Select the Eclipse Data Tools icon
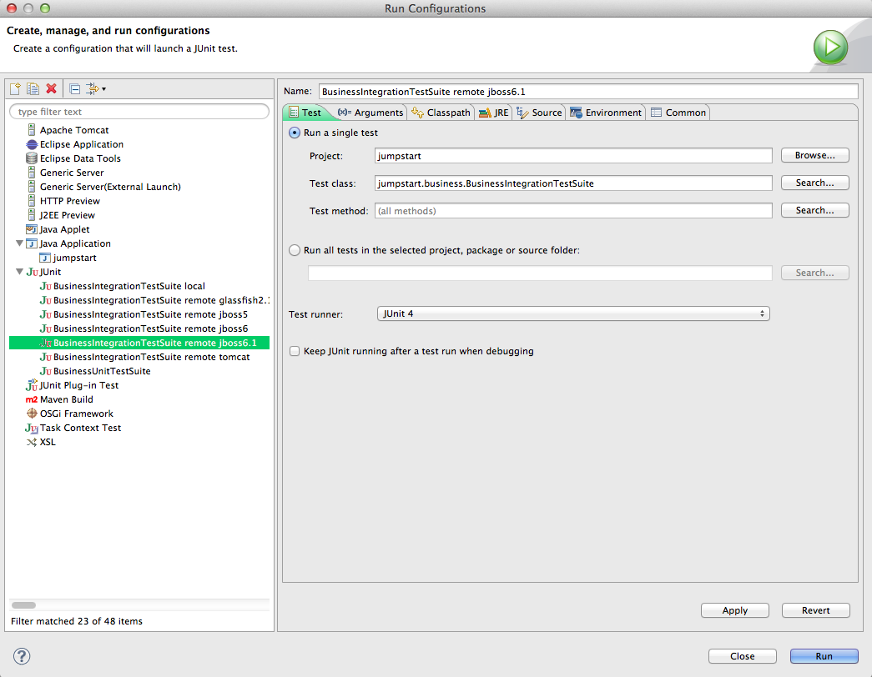This screenshot has width=872, height=677. click(x=32, y=158)
